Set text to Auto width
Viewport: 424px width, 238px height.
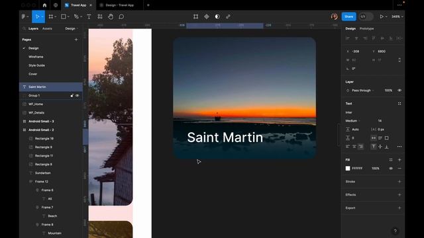click(374, 138)
